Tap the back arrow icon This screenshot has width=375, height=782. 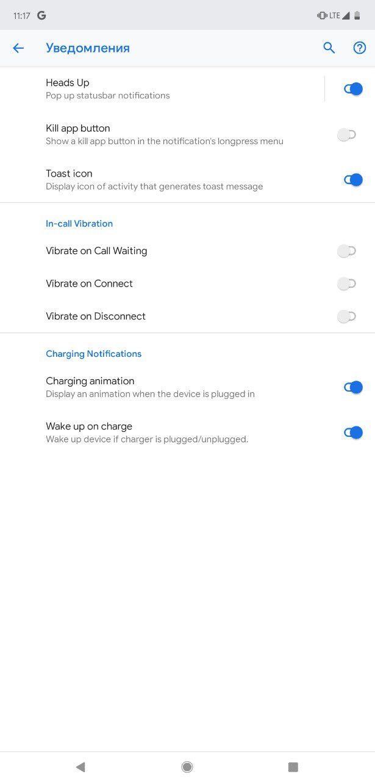(18, 48)
